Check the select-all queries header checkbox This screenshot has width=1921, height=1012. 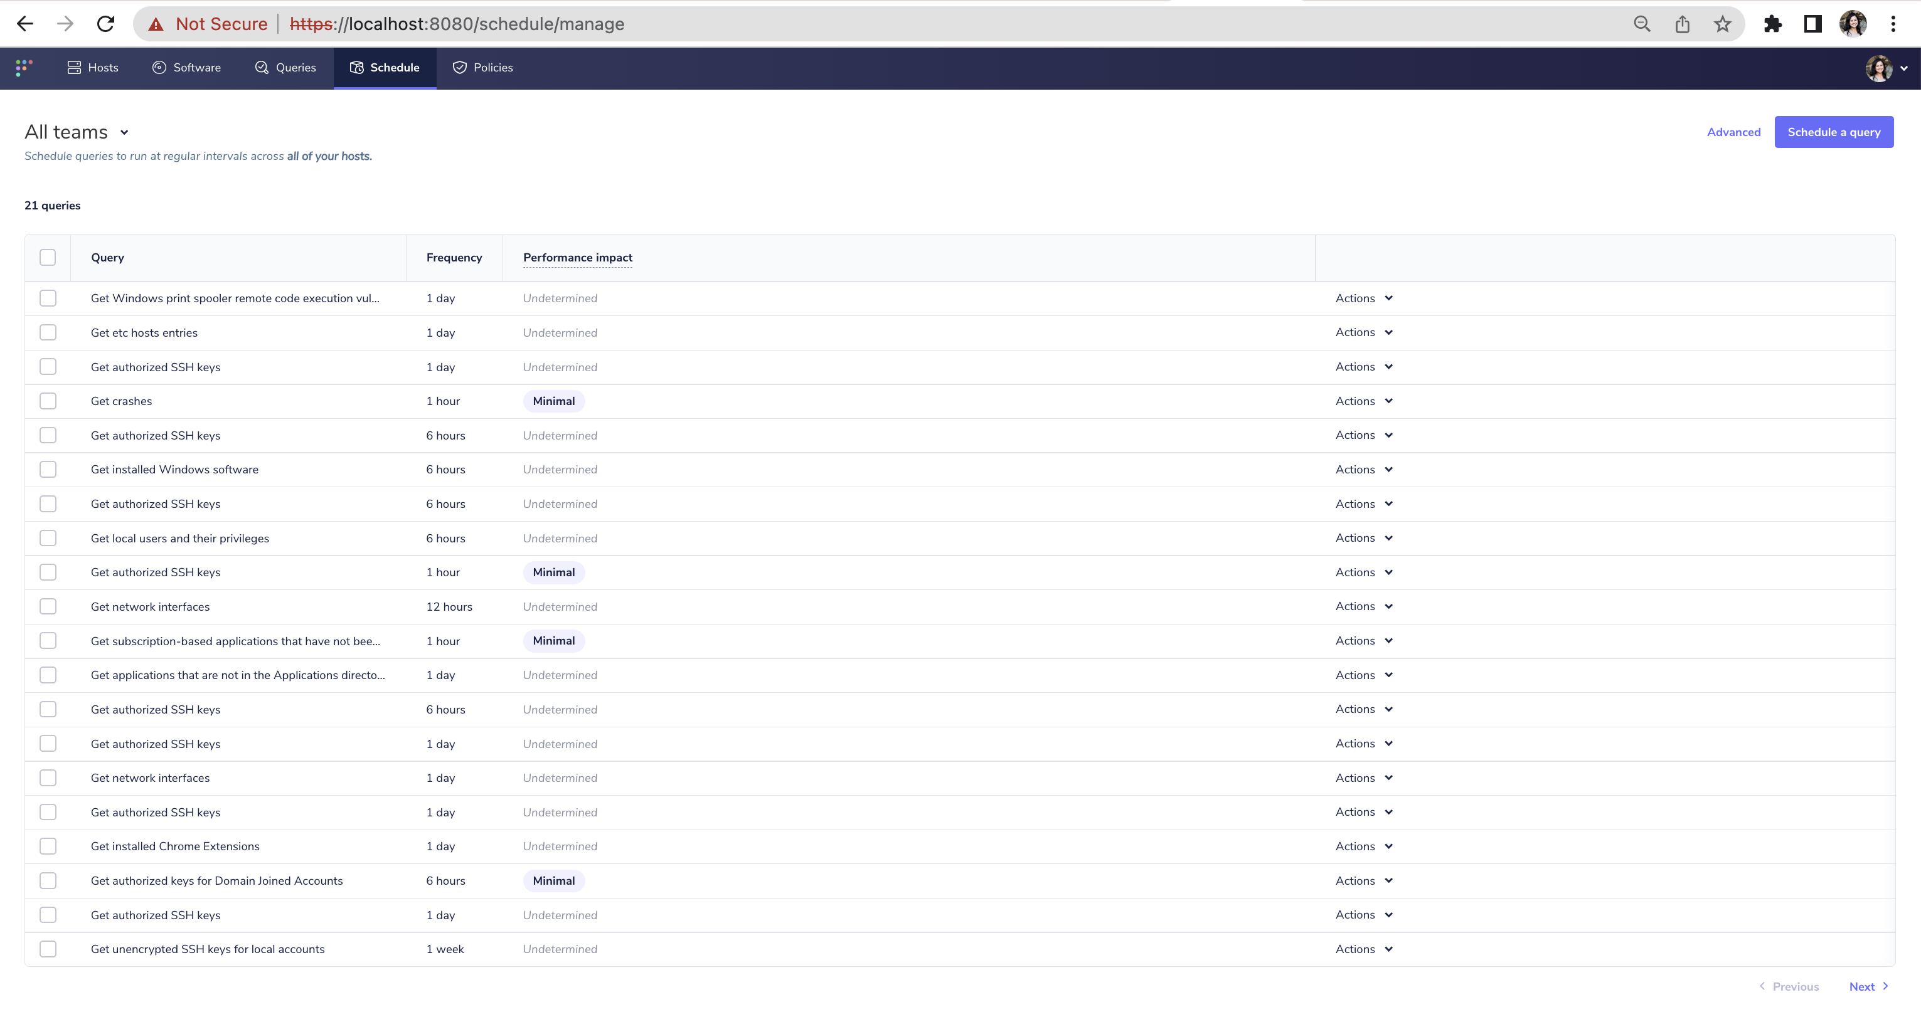click(x=48, y=257)
